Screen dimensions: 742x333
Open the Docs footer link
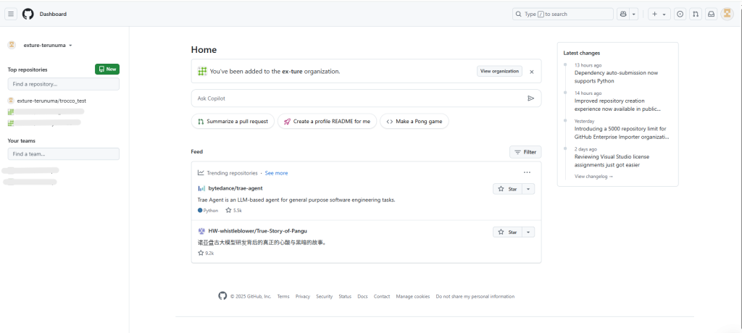362,297
